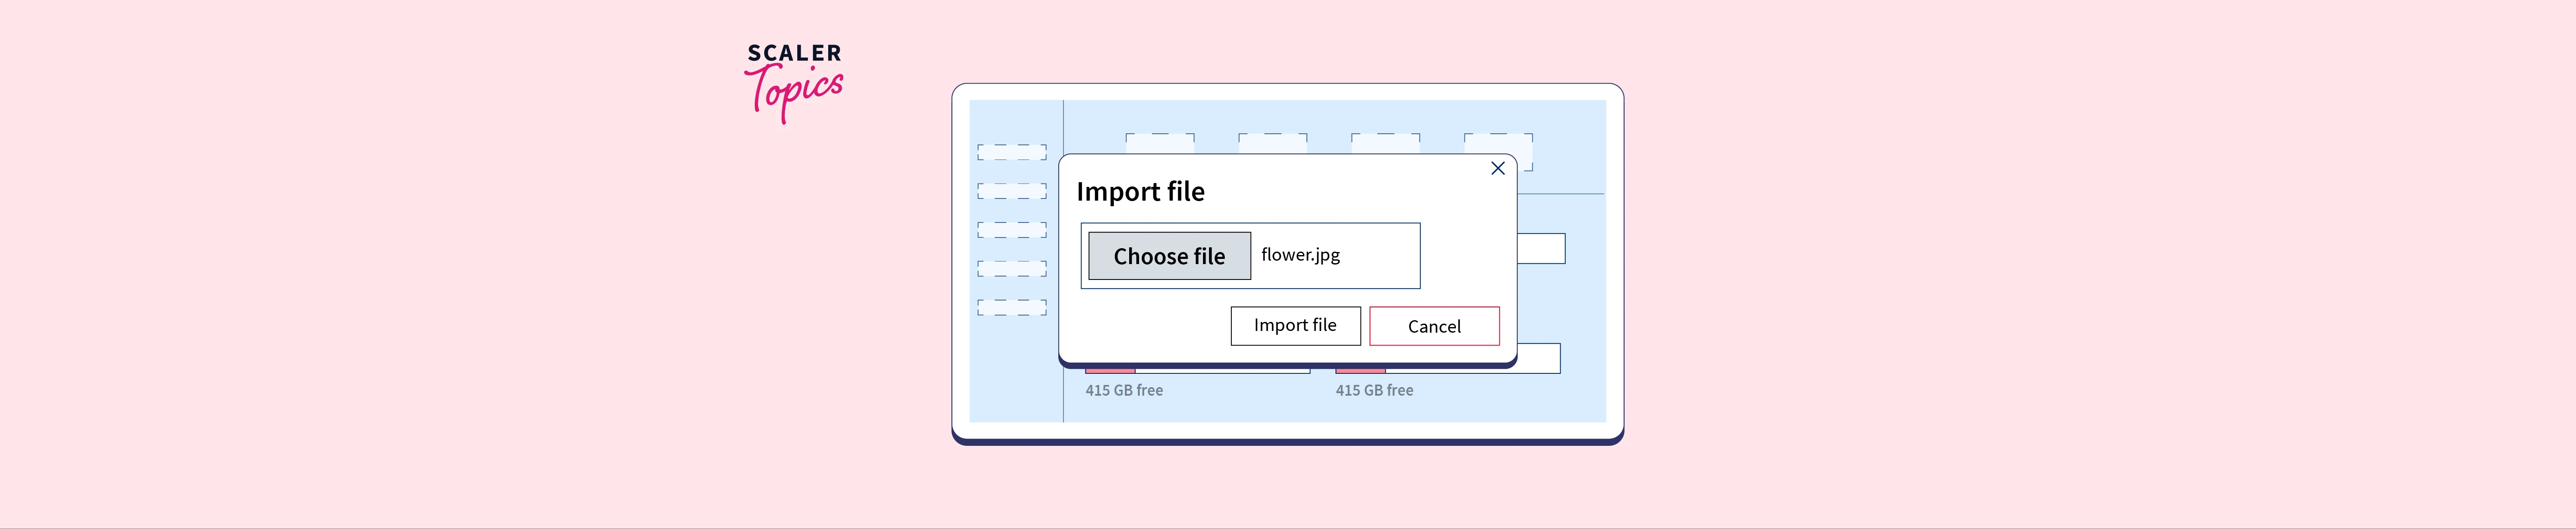
Task: Select the third dashed sidebar placeholder item
Action: [x=1012, y=230]
